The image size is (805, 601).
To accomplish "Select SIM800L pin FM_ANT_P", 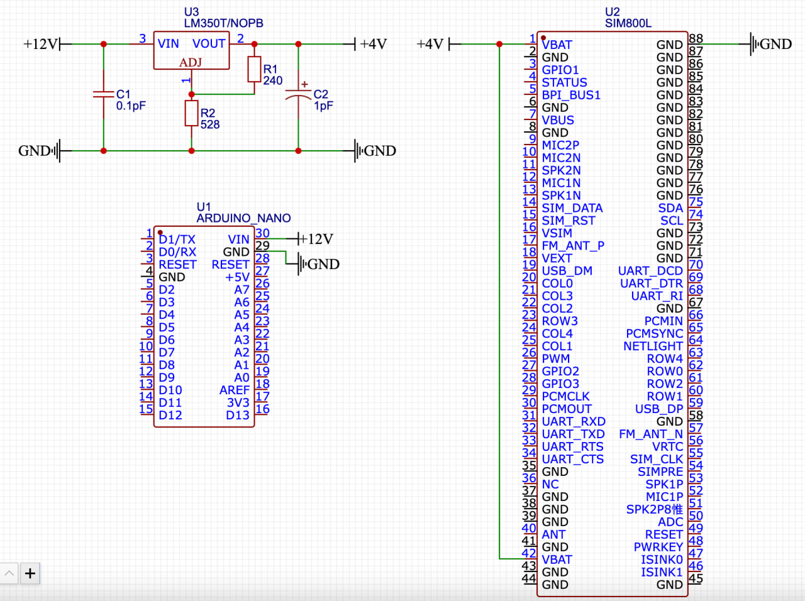I will click(573, 246).
